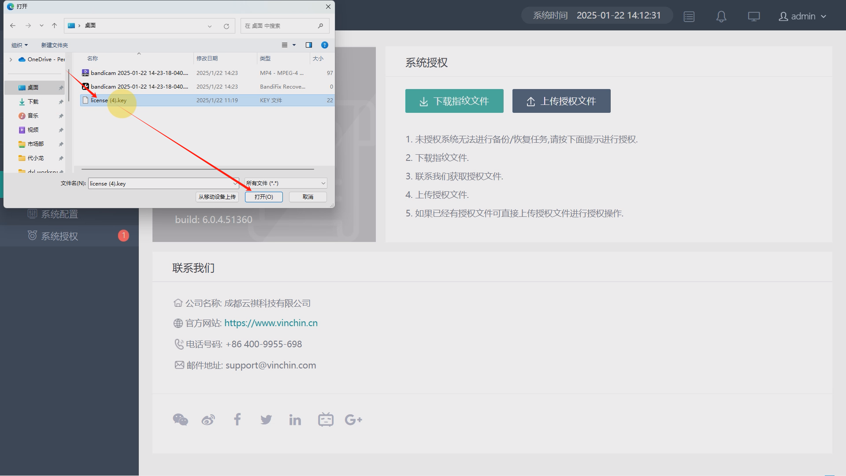The width and height of the screenshot is (846, 476).
Task: Click the 打开(O) button
Action: [263, 197]
